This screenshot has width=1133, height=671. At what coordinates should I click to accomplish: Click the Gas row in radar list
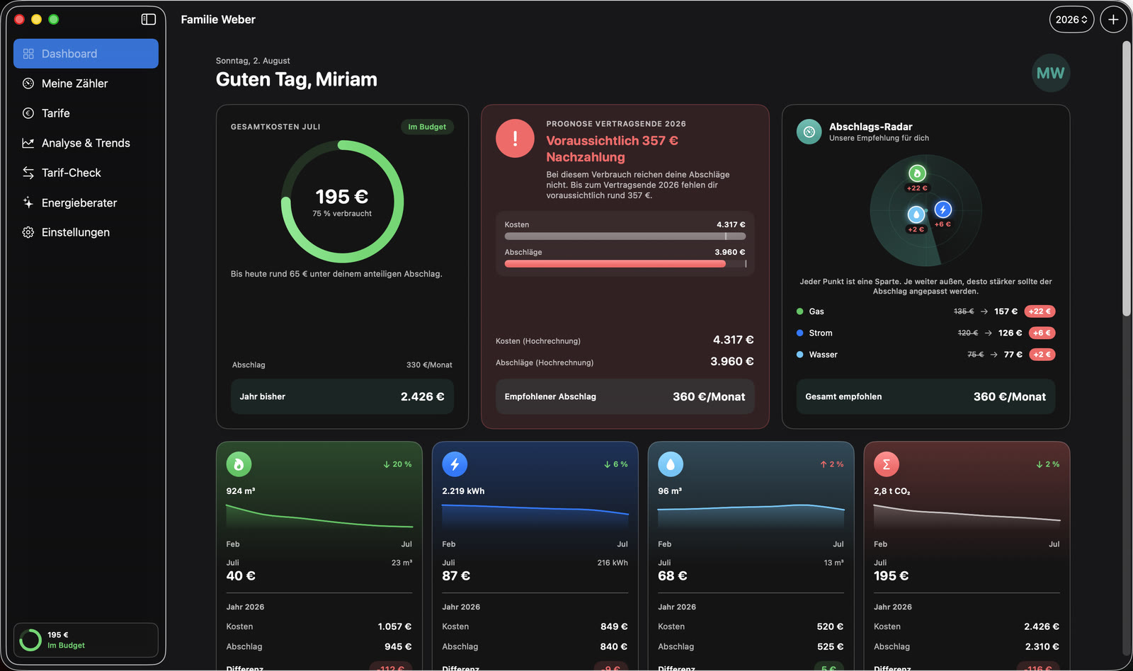[926, 311]
